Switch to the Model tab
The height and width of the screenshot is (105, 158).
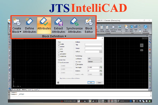pyautogui.click(x=24, y=90)
